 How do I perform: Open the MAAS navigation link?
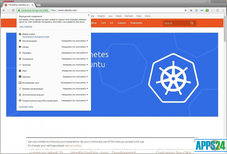pyautogui.click(x=119, y=16)
